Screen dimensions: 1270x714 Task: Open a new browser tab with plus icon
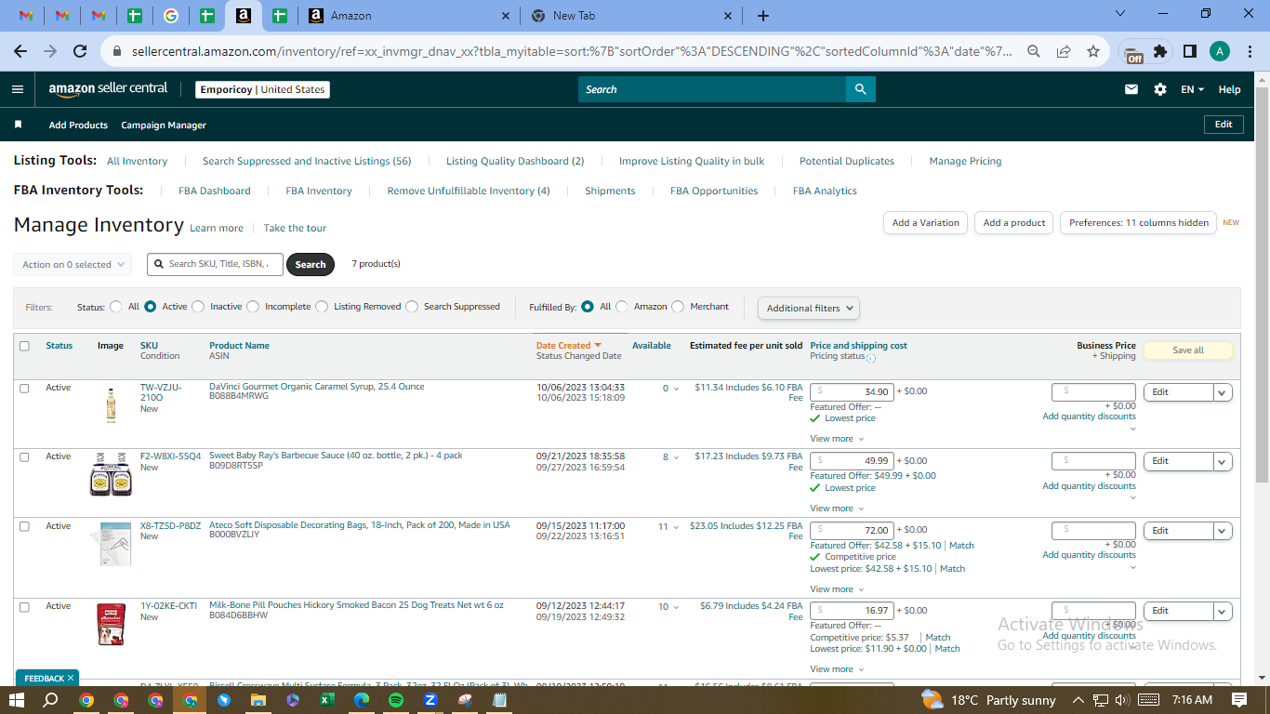coord(763,16)
